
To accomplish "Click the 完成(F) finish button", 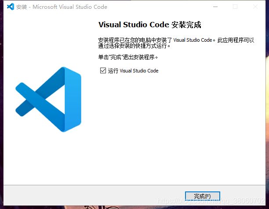I will tap(203, 196).
